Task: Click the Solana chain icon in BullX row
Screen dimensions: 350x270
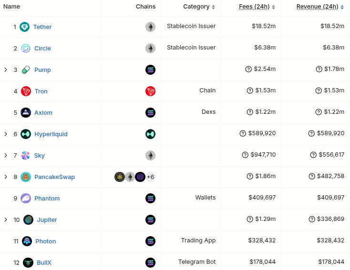Action: pos(151,262)
